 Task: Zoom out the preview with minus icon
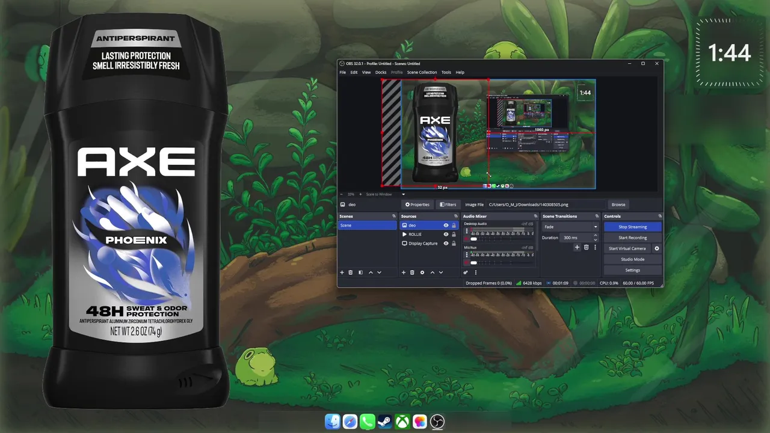[342, 194]
